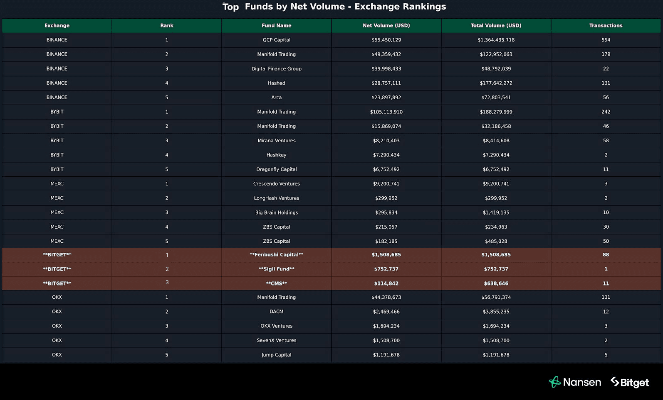The width and height of the screenshot is (663, 400).
Task: Click the Mirana Ventures fund cell
Action: point(277,141)
